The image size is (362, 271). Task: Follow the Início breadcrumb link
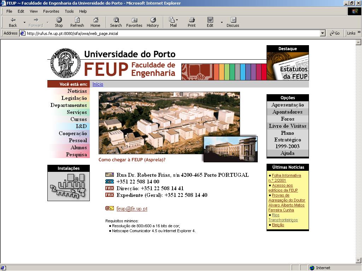click(x=98, y=84)
